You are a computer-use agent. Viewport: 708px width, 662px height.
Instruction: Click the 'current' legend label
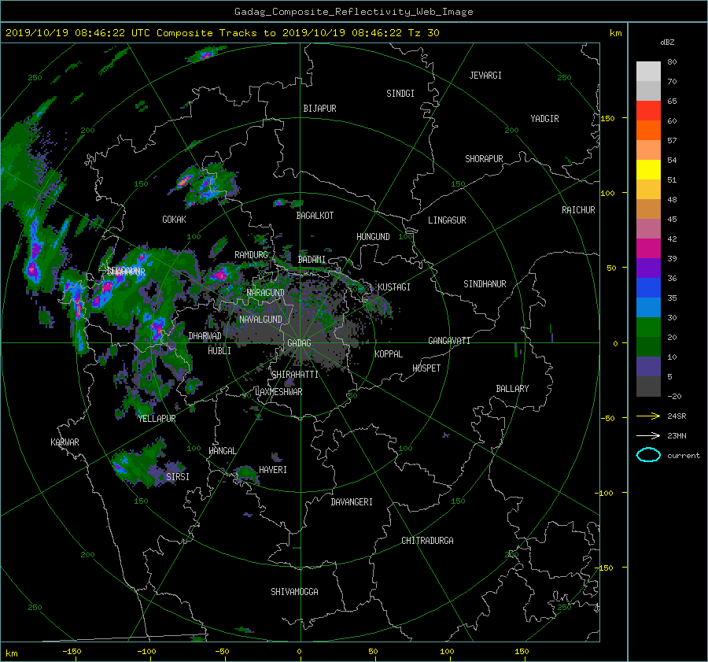(684, 456)
